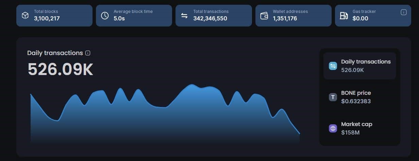Click the Wallet addresses wallet icon

(x=264, y=15)
